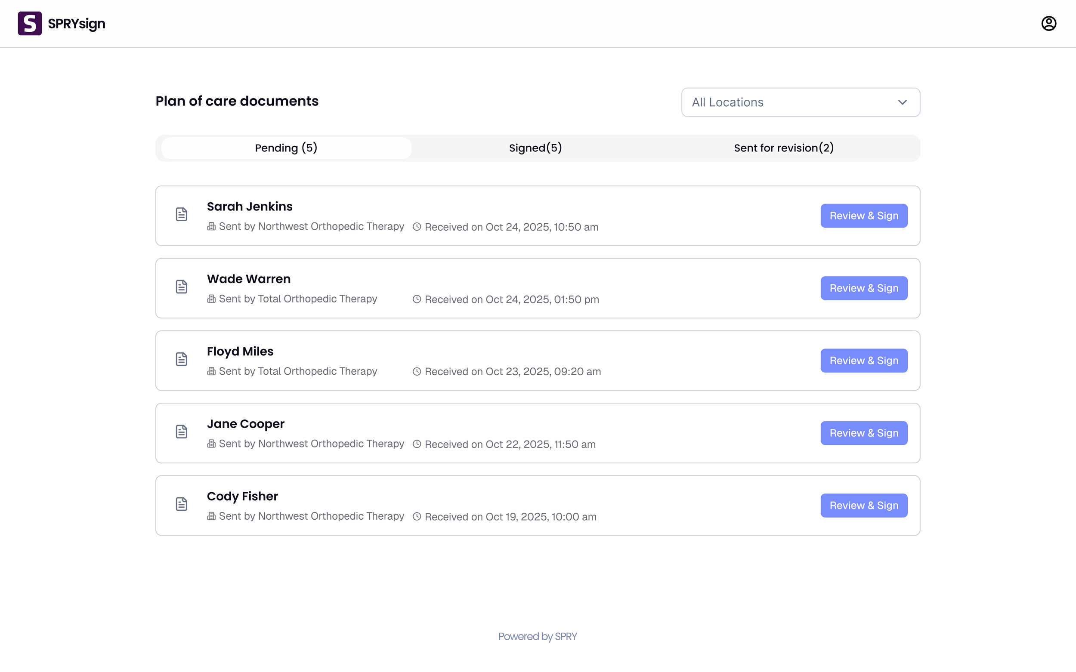Click Jane Cooper 'Sent by Northwest Orthopedic Therapy'
The width and height of the screenshot is (1076, 672).
point(311,444)
